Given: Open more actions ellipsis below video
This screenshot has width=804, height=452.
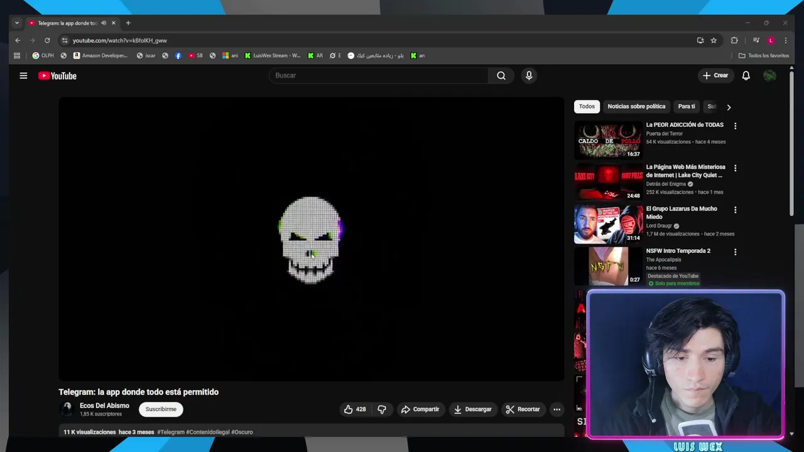Looking at the screenshot, I should point(557,409).
